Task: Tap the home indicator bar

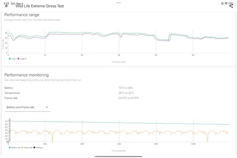Action: point(118,156)
